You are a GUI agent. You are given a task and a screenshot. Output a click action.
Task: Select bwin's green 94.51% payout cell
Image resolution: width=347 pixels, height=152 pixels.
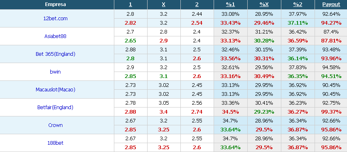pos(331,76)
